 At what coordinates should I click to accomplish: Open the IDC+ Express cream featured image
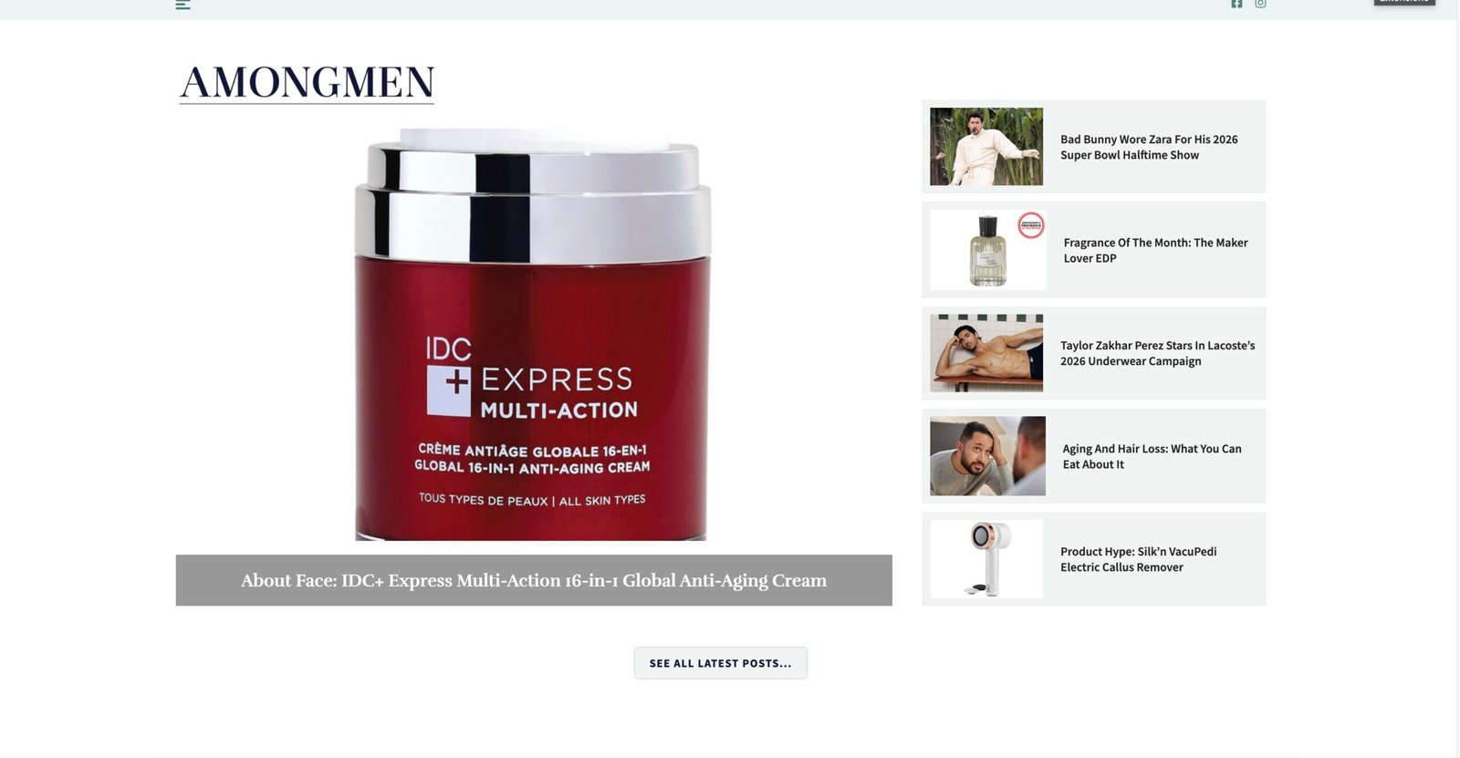pos(533,334)
